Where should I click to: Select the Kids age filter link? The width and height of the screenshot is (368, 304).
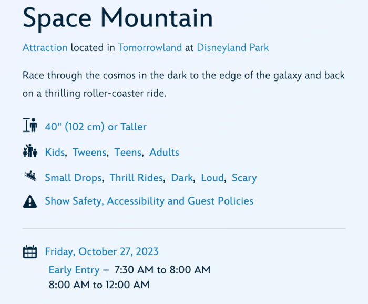[55, 153]
